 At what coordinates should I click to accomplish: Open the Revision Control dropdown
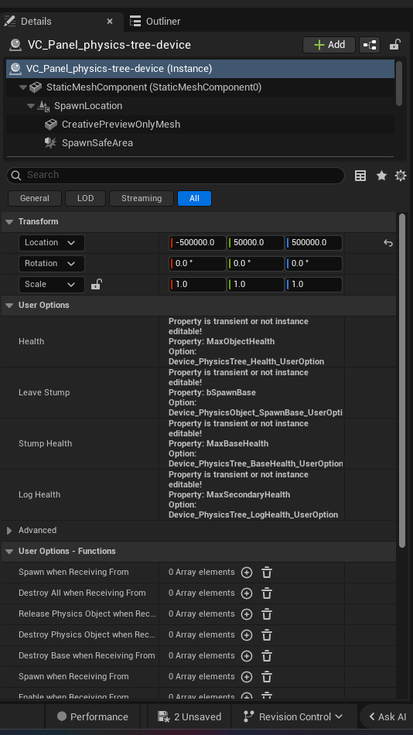click(x=294, y=716)
